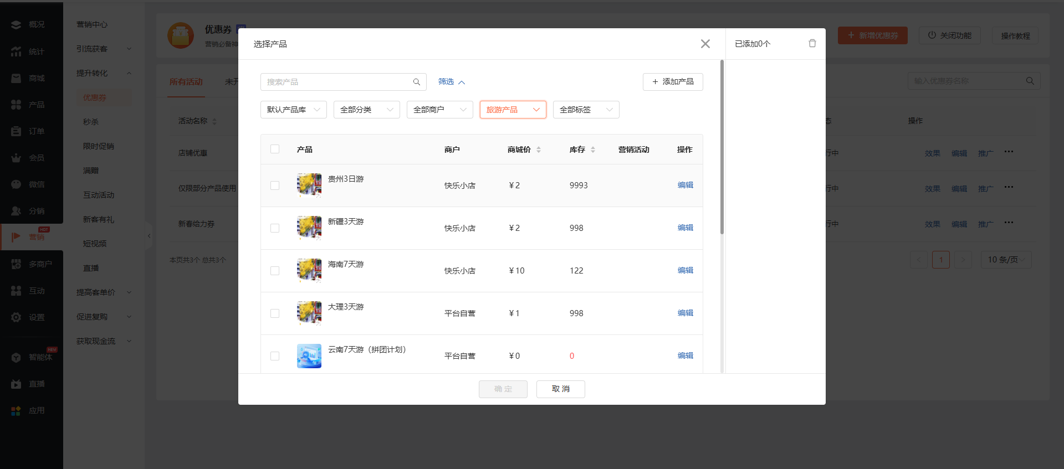Screen dimensions: 1064x469
Task: Click 取消 to cancel selection
Action: click(x=560, y=389)
